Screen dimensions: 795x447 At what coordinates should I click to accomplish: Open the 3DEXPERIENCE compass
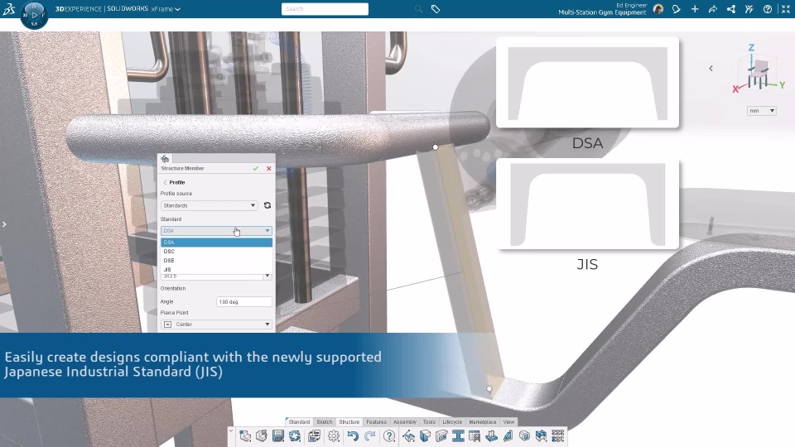[x=34, y=15]
